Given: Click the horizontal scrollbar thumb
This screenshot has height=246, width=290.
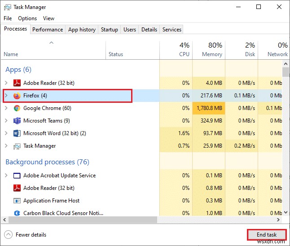Looking at the screenshot, I should 83,220.
